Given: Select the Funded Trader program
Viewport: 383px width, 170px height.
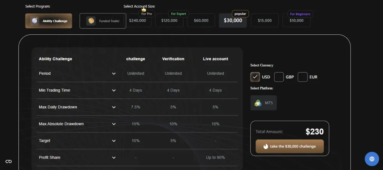Looking at the screenshot, I should 103,21.
